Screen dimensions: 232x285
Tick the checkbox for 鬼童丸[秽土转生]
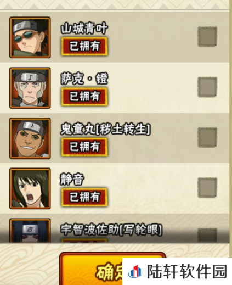click(207, 138)
